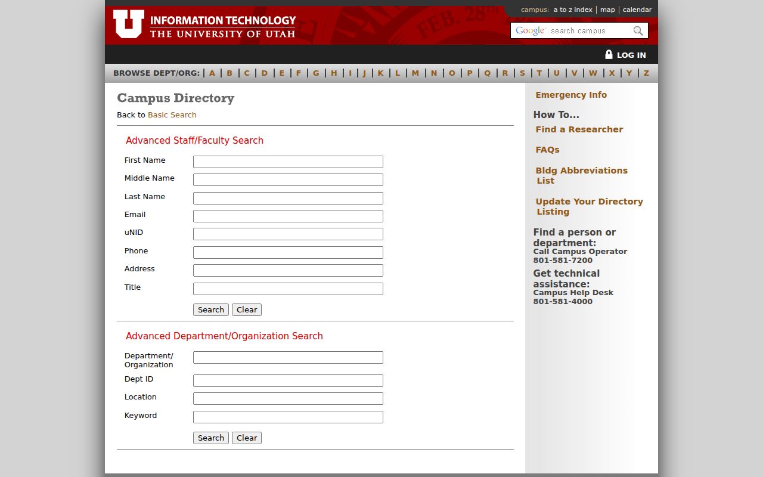
Task: Click the search magnifier icon
Action: 638,31
